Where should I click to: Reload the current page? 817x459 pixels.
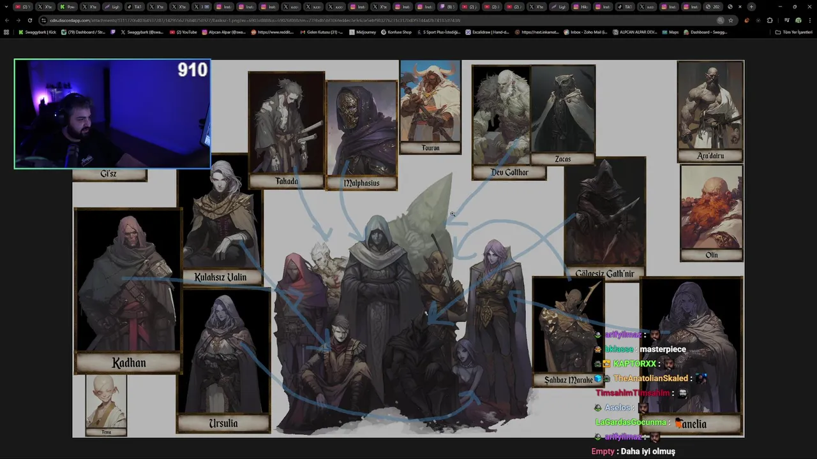29,20
